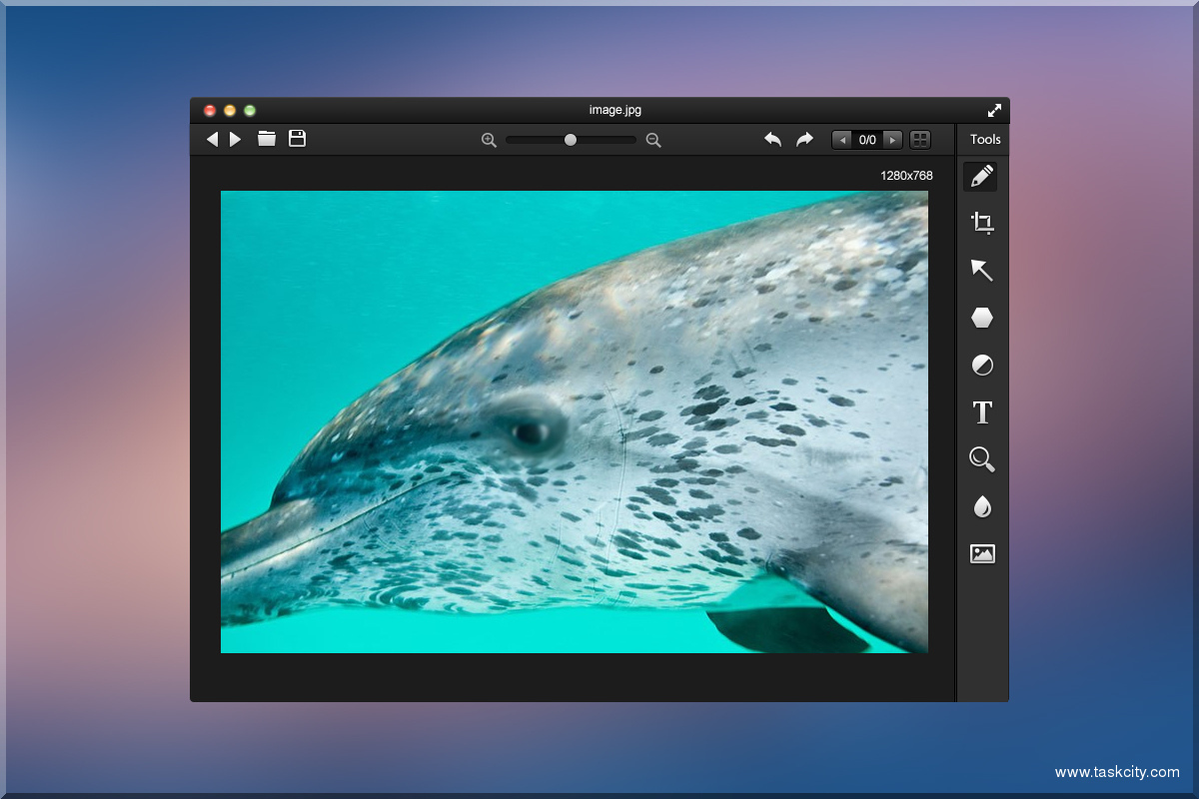Step back in the 0/0 counter
This screenshot has width=1199, height=799.
[x=842, y=140]
